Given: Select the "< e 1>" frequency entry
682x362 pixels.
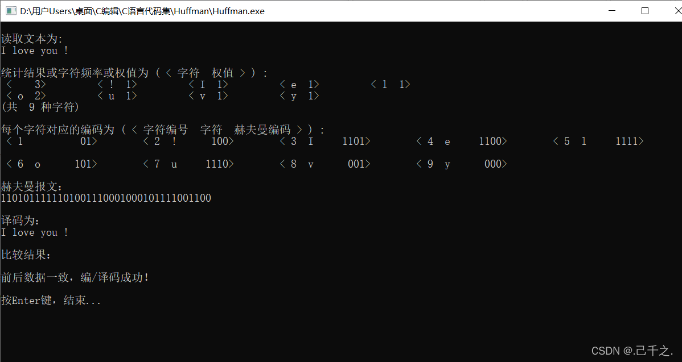Looking at the screenshot, I should [299, 84].
